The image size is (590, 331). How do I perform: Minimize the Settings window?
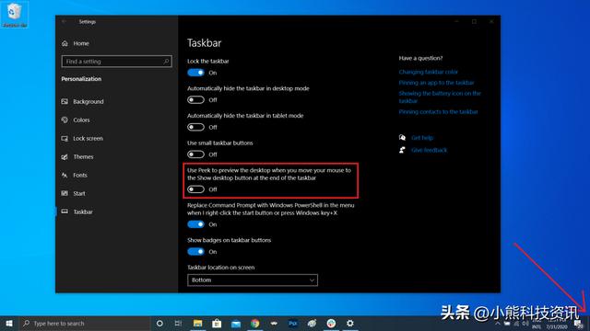[456, 22]
